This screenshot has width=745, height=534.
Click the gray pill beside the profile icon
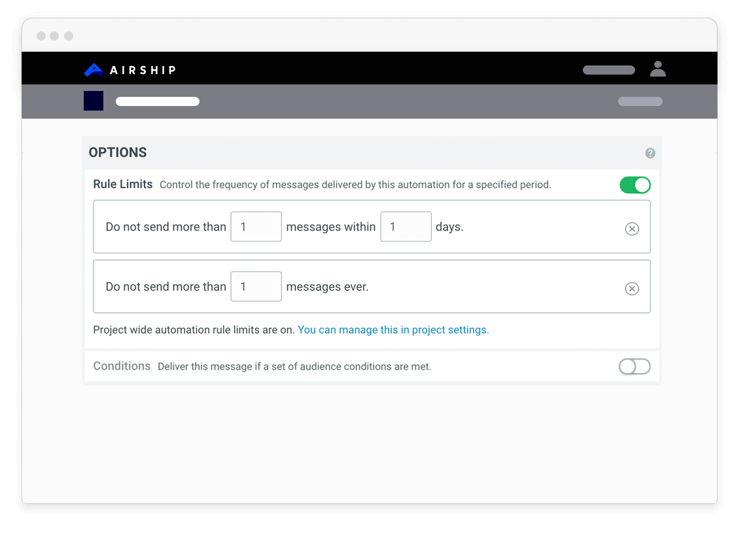point(608,70)
